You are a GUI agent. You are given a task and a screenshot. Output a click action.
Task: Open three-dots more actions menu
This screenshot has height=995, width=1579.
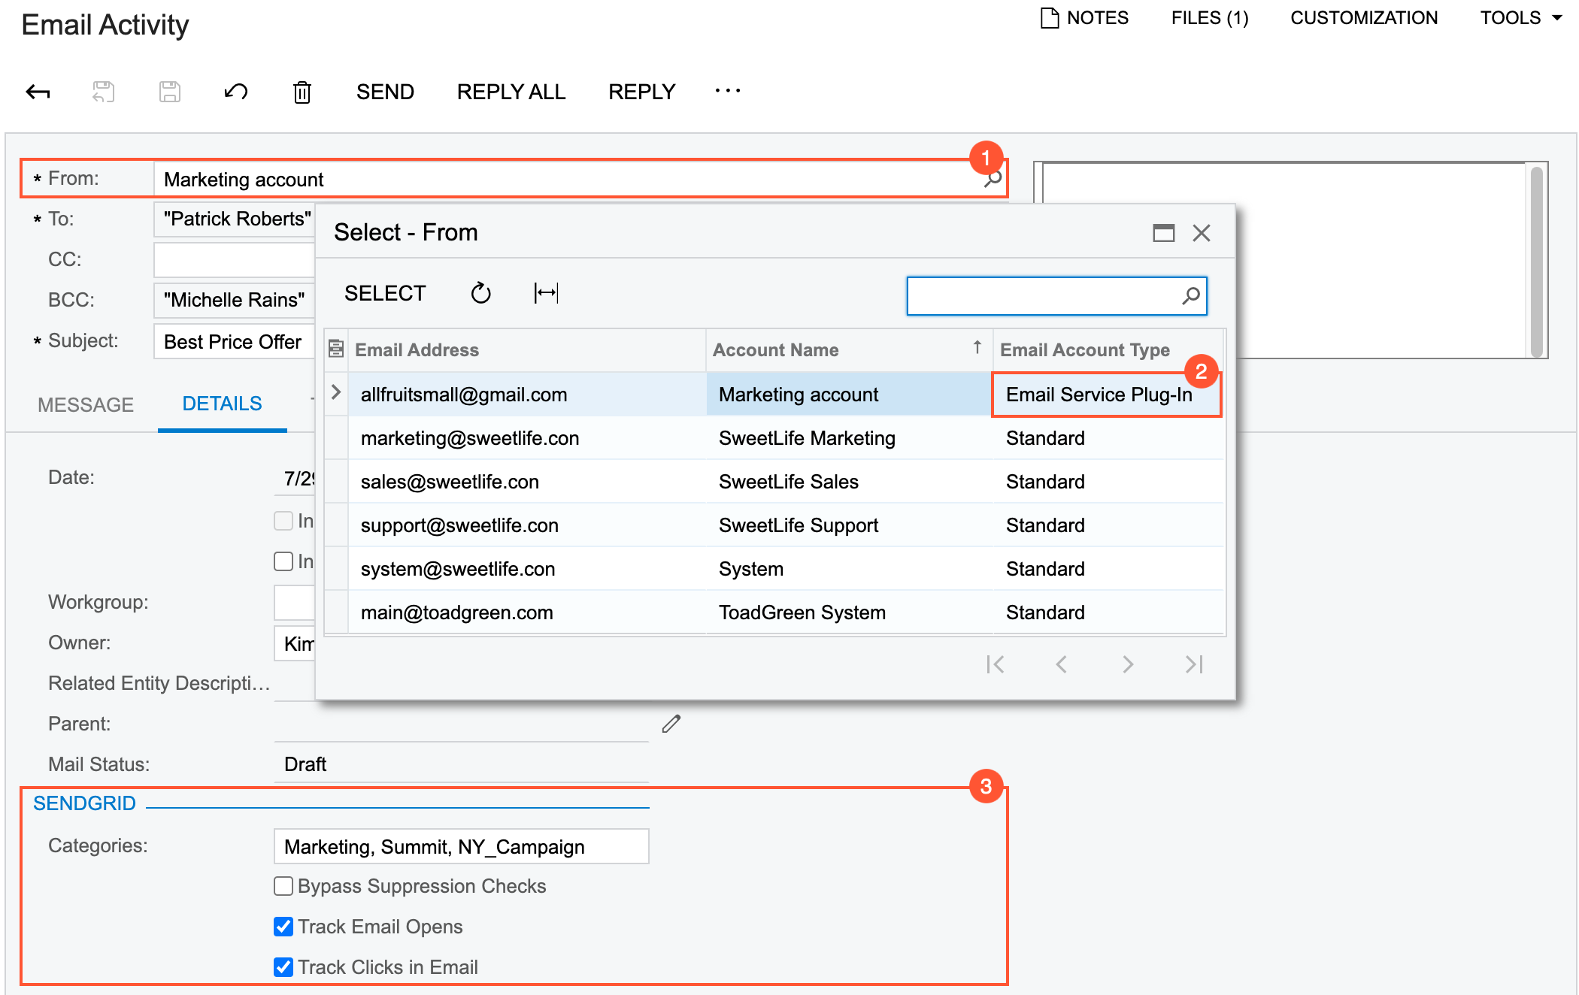point(727,91)
